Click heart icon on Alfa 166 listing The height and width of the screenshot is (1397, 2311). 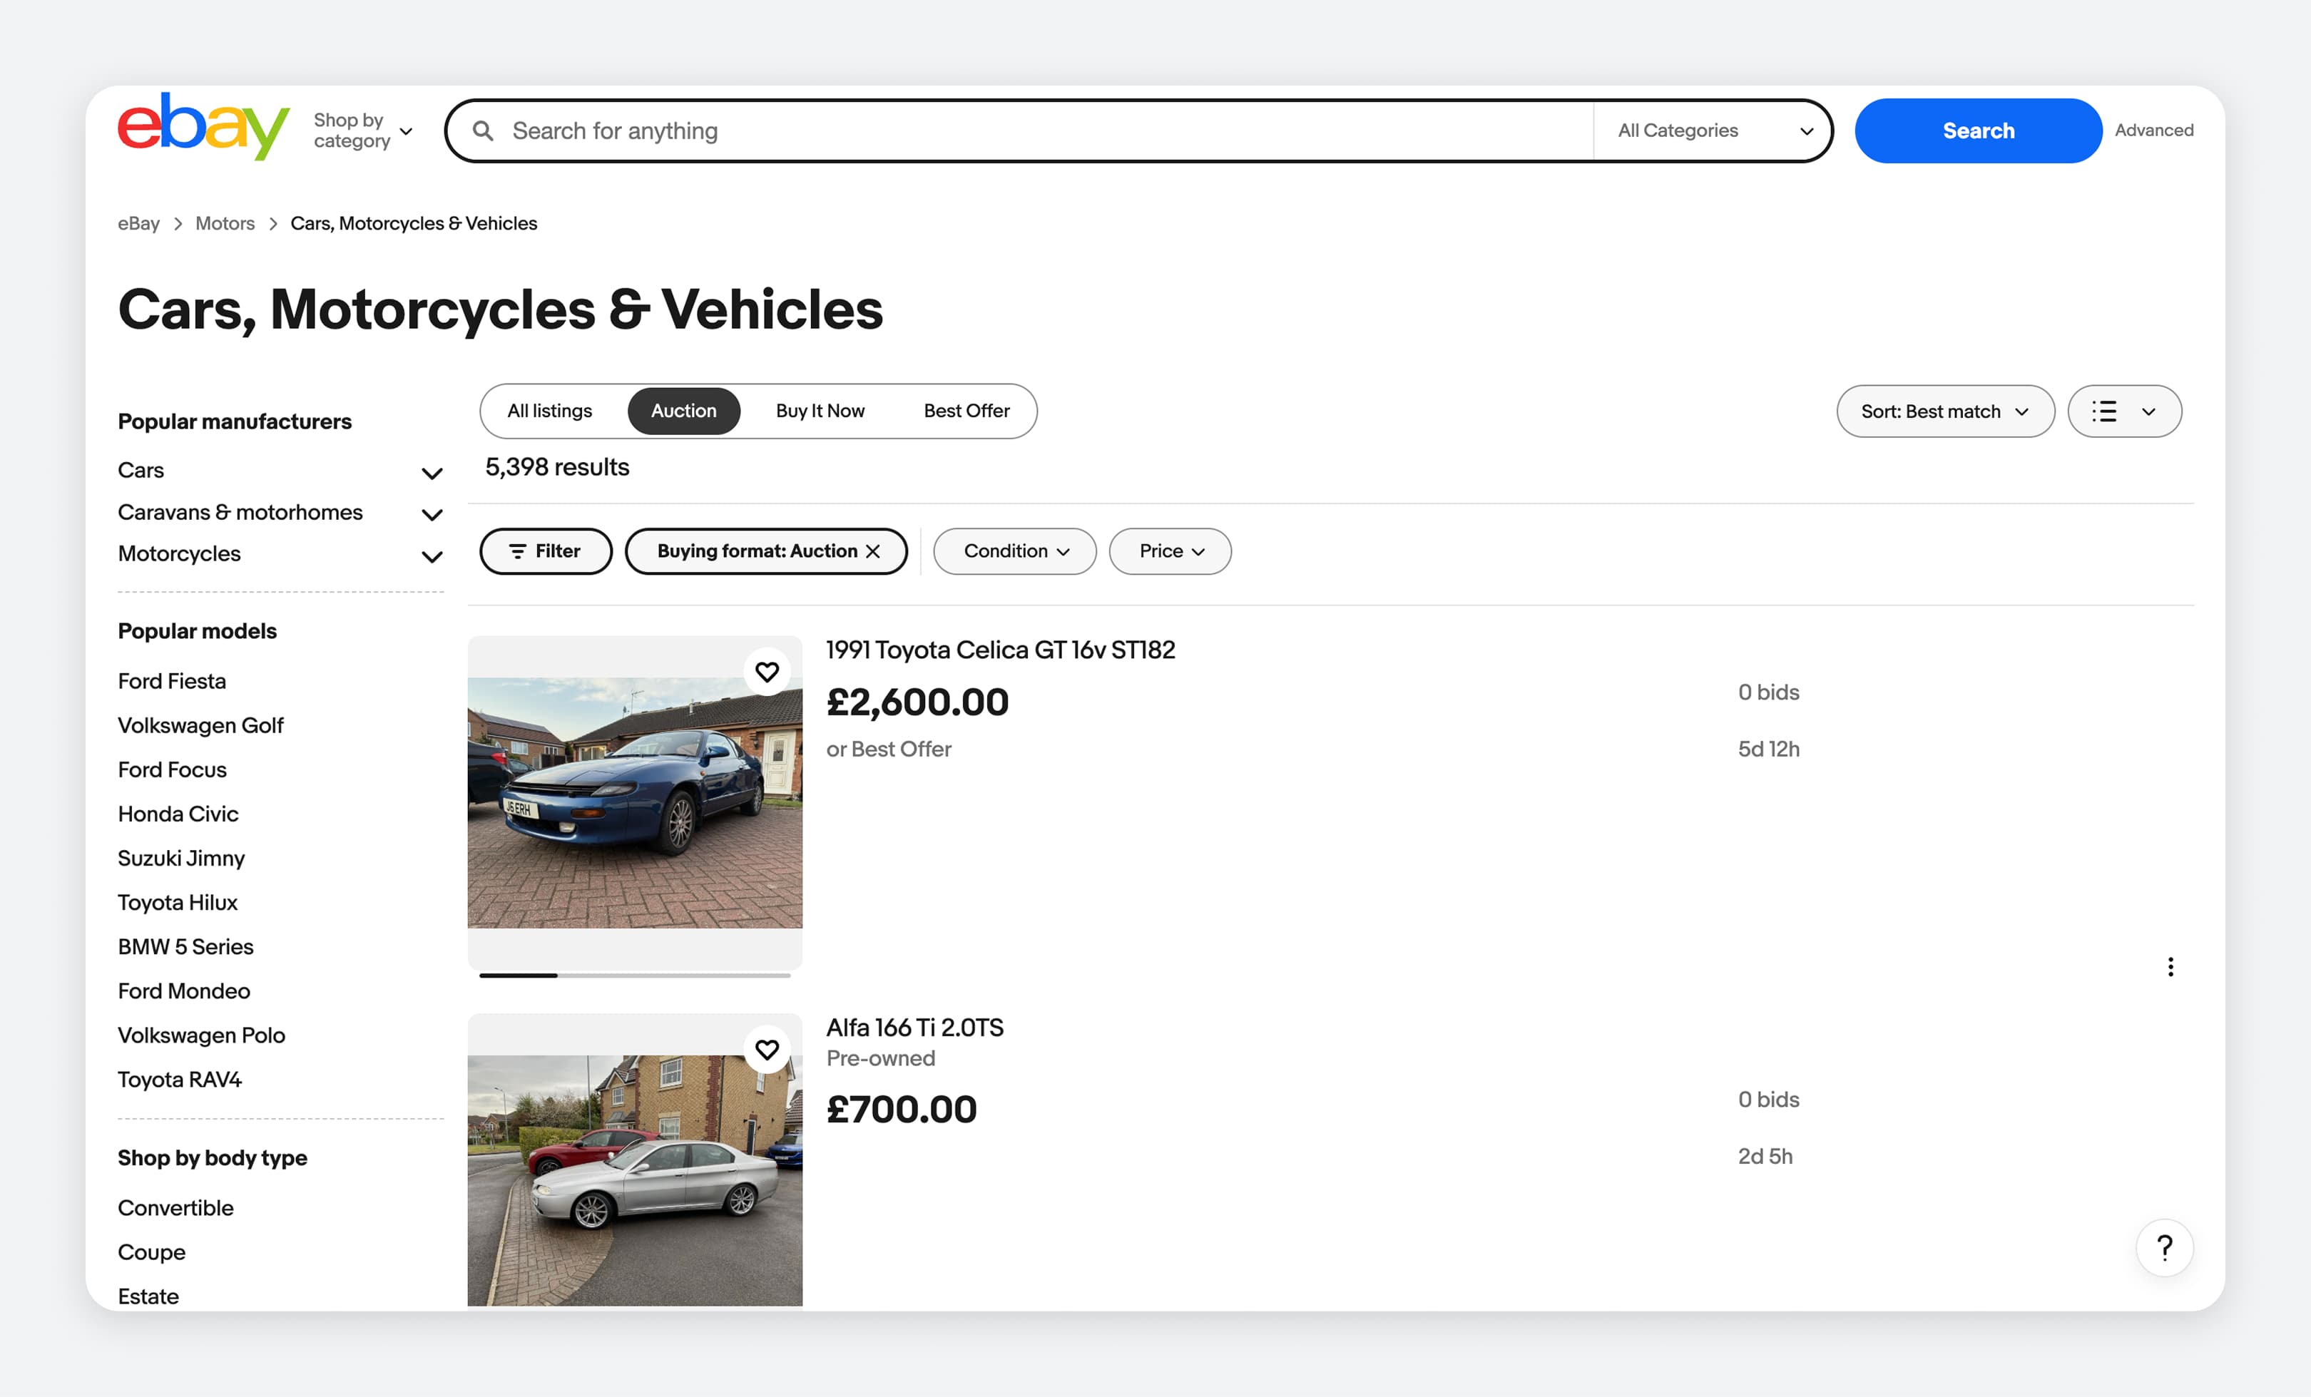(x=766, y=1049)
